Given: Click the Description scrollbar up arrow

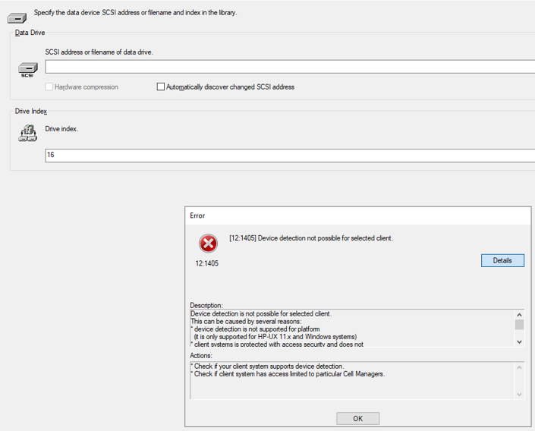Looking at the screenshot, I should (519, 315).
